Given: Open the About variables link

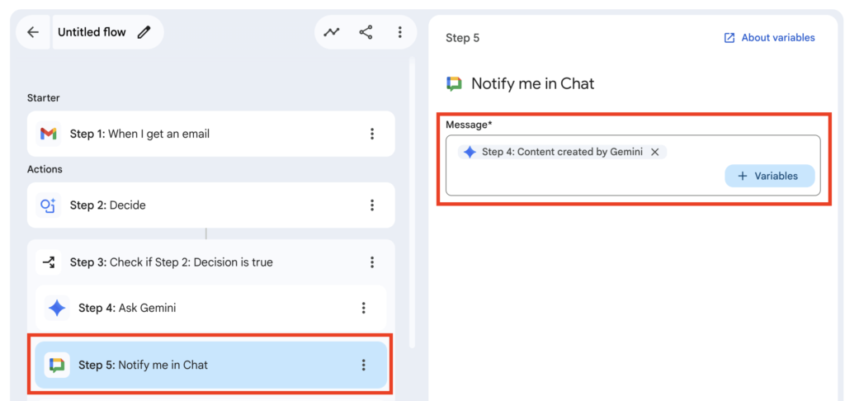Looking at the screenshot, I should coord(769,38).
